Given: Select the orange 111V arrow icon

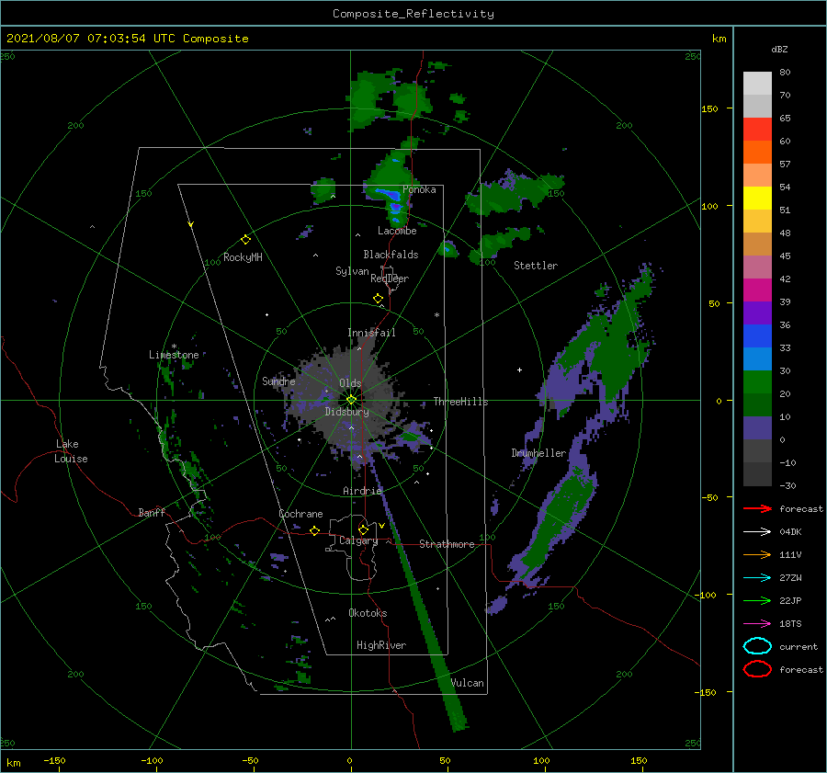Looking at the screenshot, I should [757, 554].
